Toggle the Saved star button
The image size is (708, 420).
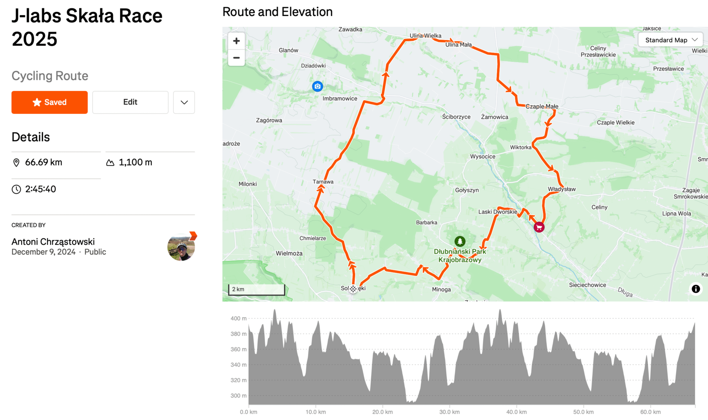(x=50, y=102)
